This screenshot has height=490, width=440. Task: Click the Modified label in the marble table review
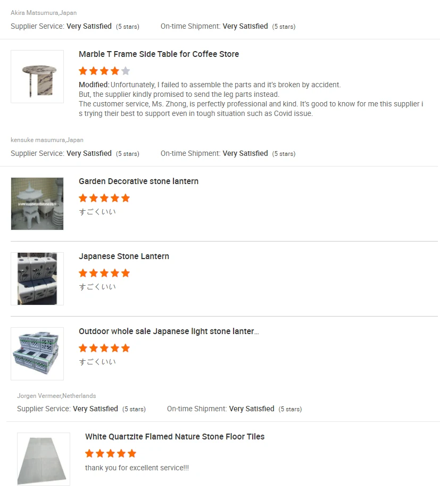pos(94,85)
